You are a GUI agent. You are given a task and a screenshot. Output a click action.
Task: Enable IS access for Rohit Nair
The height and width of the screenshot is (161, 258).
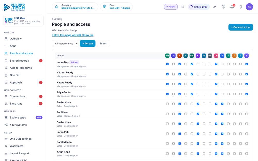(x=246, y=114)
